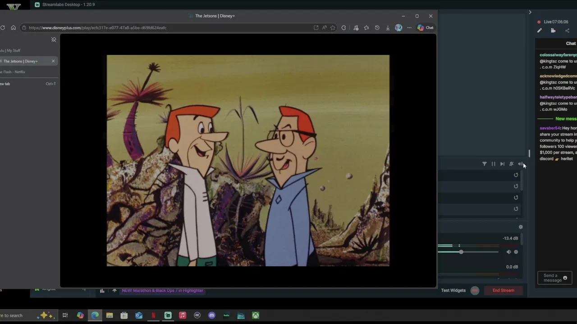
Task: Unpin the vertical tabs pane
Action: pyautogui.click(x=54, y=40)
